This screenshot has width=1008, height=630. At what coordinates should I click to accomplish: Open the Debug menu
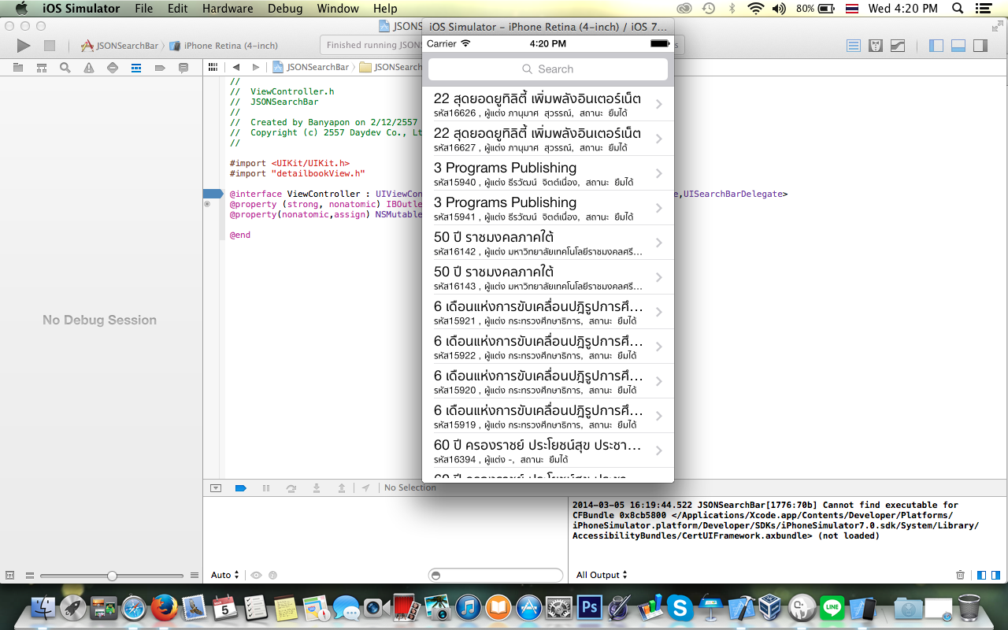tap(285, 9)
